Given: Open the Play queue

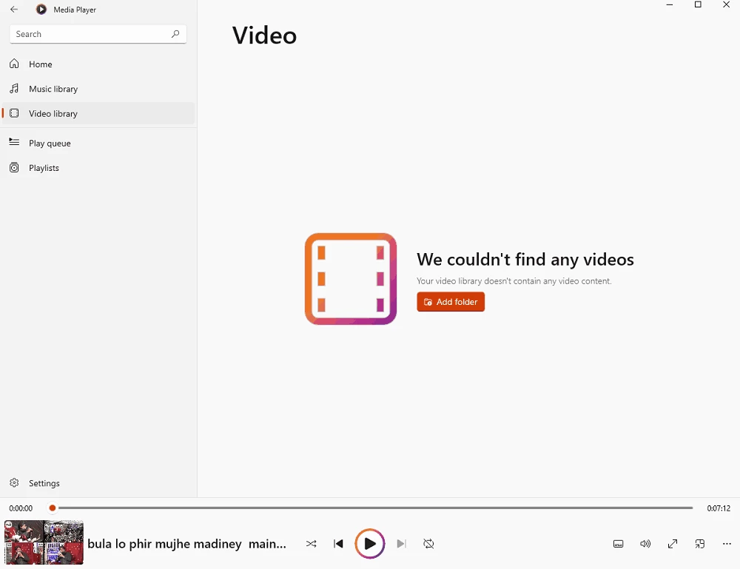Looking at the screenshot, I should click(50, 144).
